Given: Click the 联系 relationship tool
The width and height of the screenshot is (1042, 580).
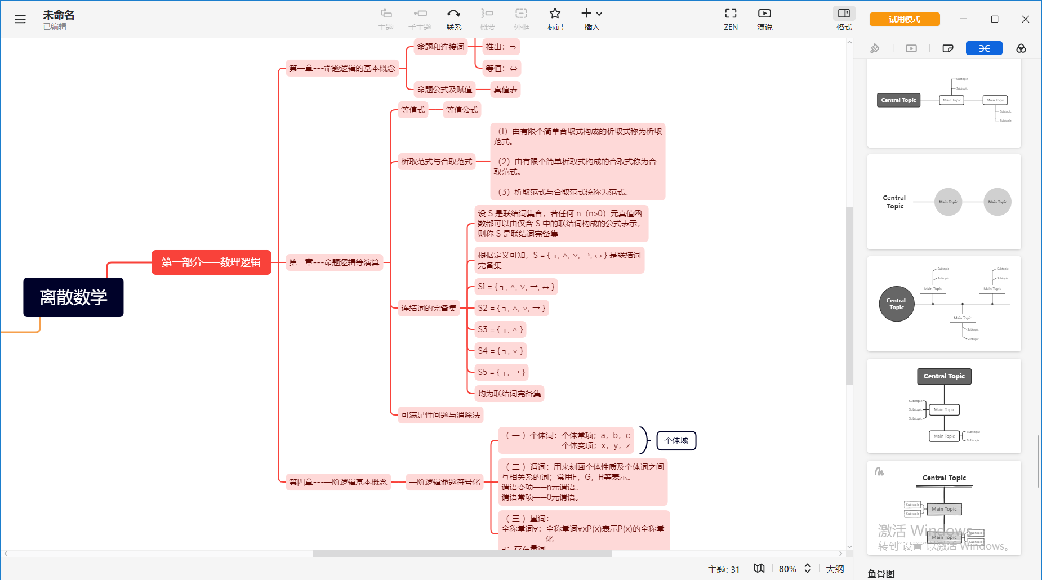Looking at the screenshot, I should (x=453, y=19).
